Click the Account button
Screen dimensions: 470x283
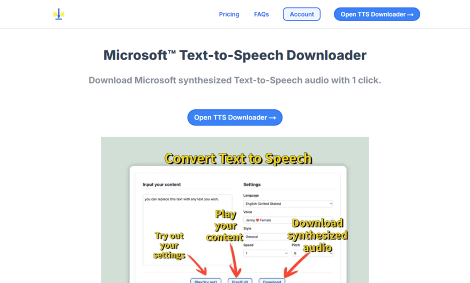pyautogui.click(x=302, y=14)
